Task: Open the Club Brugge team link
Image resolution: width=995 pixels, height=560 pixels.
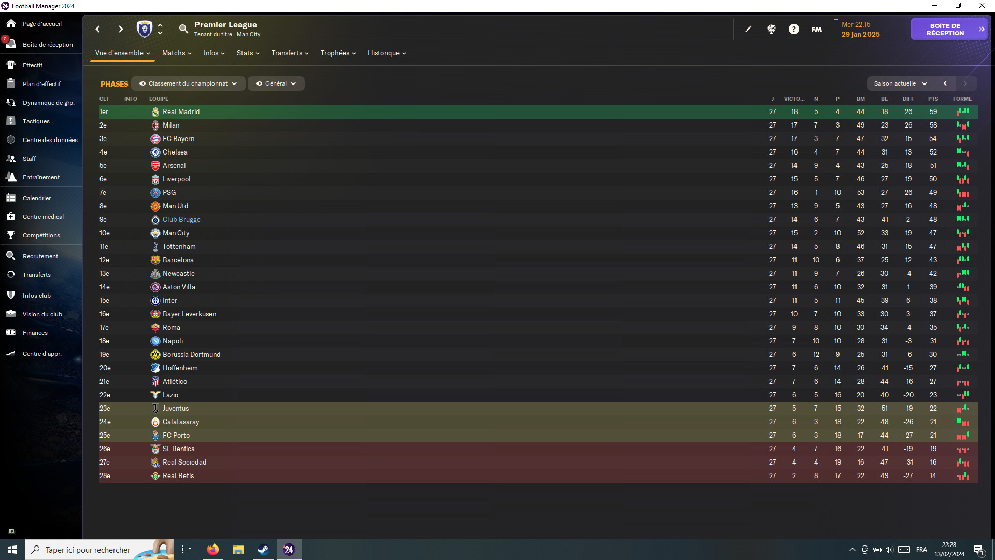Action: 181,220
